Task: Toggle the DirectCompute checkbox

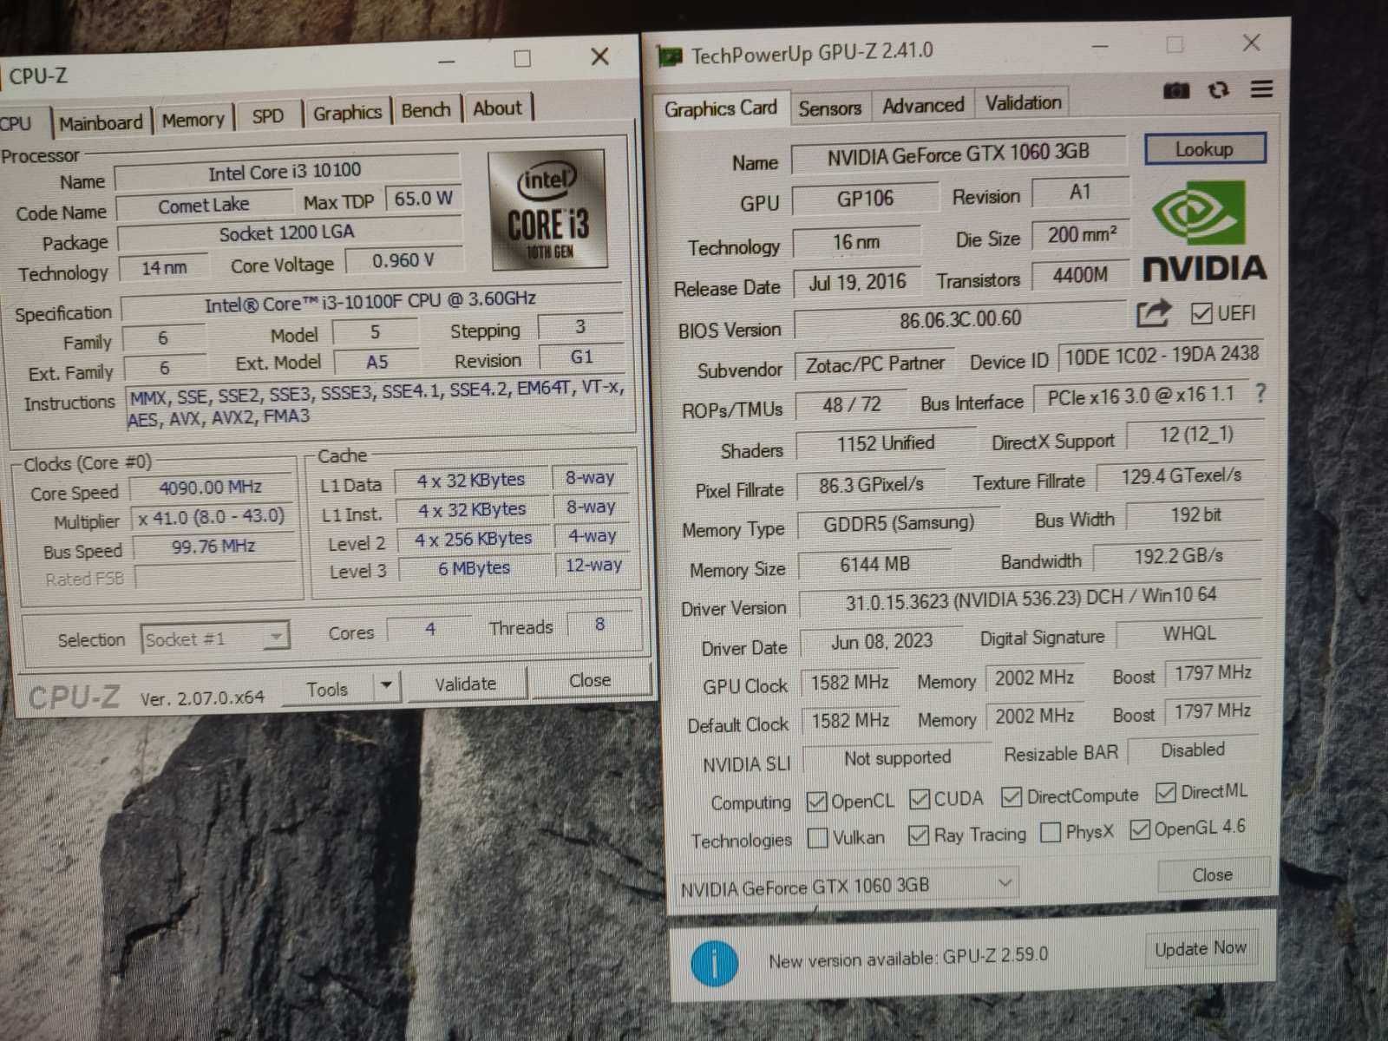Action: point(1011,796)
